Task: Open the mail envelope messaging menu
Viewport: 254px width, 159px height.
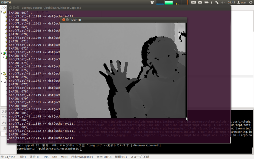Action: (200, 3)
